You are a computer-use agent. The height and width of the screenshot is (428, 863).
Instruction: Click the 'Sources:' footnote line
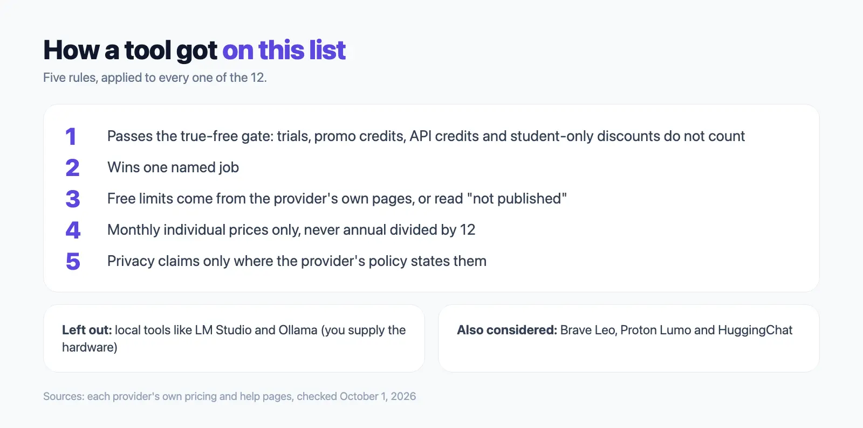point(229,396)
